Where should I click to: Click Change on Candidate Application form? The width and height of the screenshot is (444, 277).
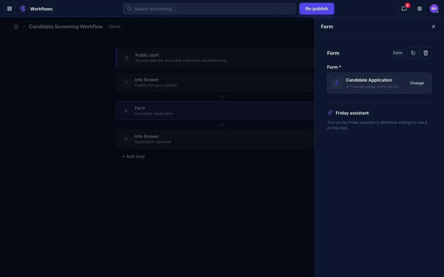tap(417, 83)
